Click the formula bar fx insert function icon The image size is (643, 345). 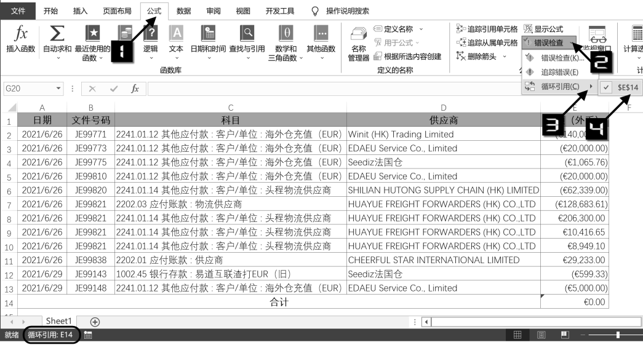(135, 89)
